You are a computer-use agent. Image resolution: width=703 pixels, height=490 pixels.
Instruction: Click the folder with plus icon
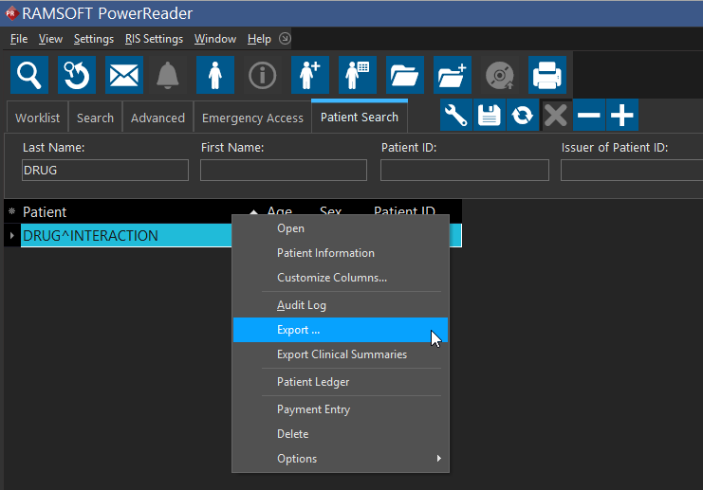453,75
